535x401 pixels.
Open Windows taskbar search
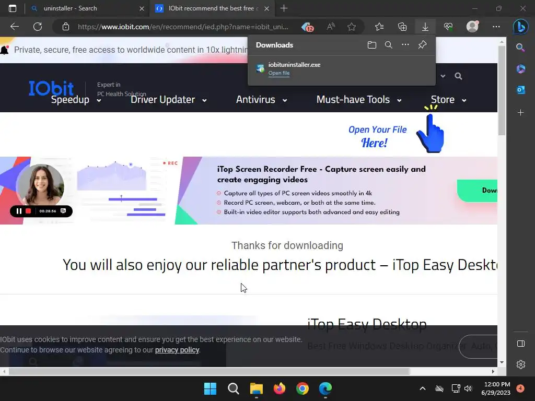coord(234,388)
